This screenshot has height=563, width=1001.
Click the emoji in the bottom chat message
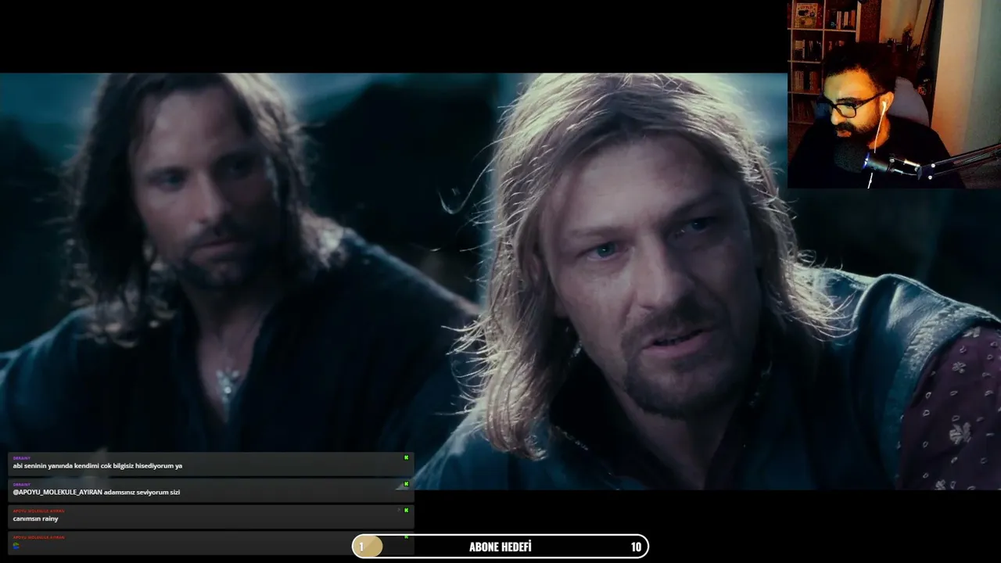pos(16,545)
